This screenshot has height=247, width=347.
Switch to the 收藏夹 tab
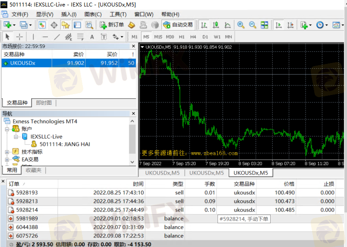pyautogui.click(x=33, y=170)
